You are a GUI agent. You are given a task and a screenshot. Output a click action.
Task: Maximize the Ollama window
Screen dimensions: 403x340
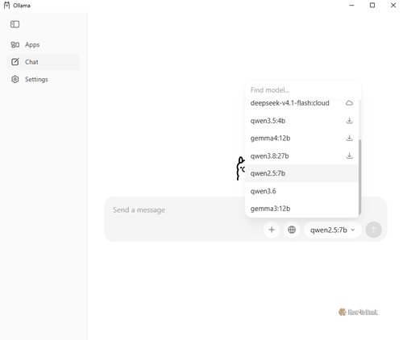372,6
